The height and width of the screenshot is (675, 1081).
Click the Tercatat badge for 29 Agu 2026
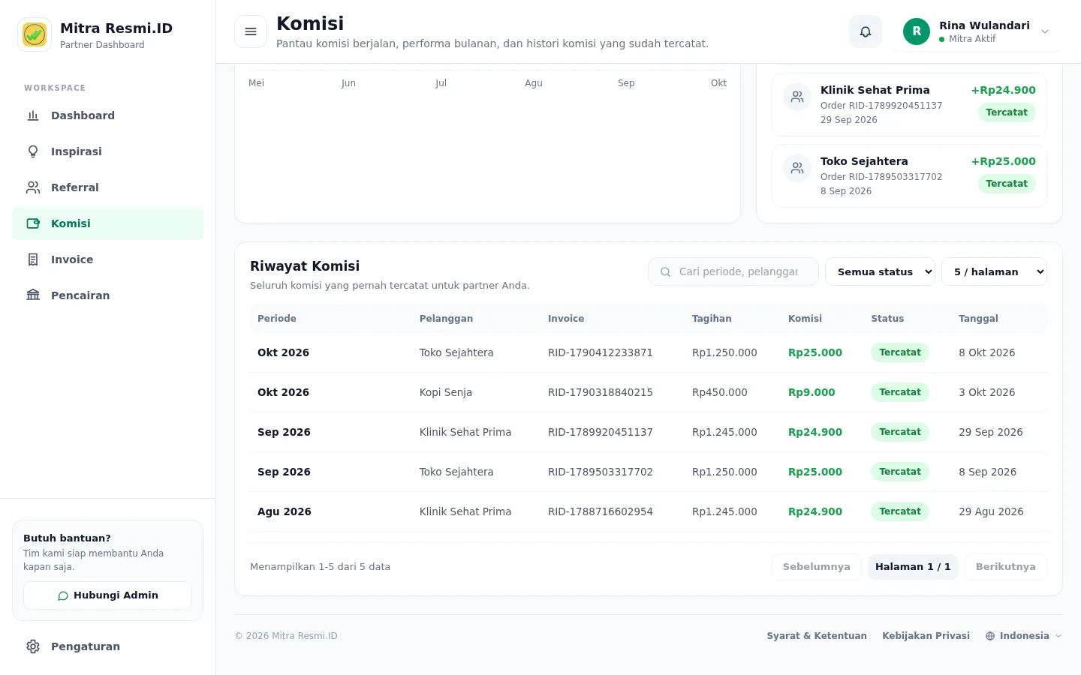click(x=900, y=511)
